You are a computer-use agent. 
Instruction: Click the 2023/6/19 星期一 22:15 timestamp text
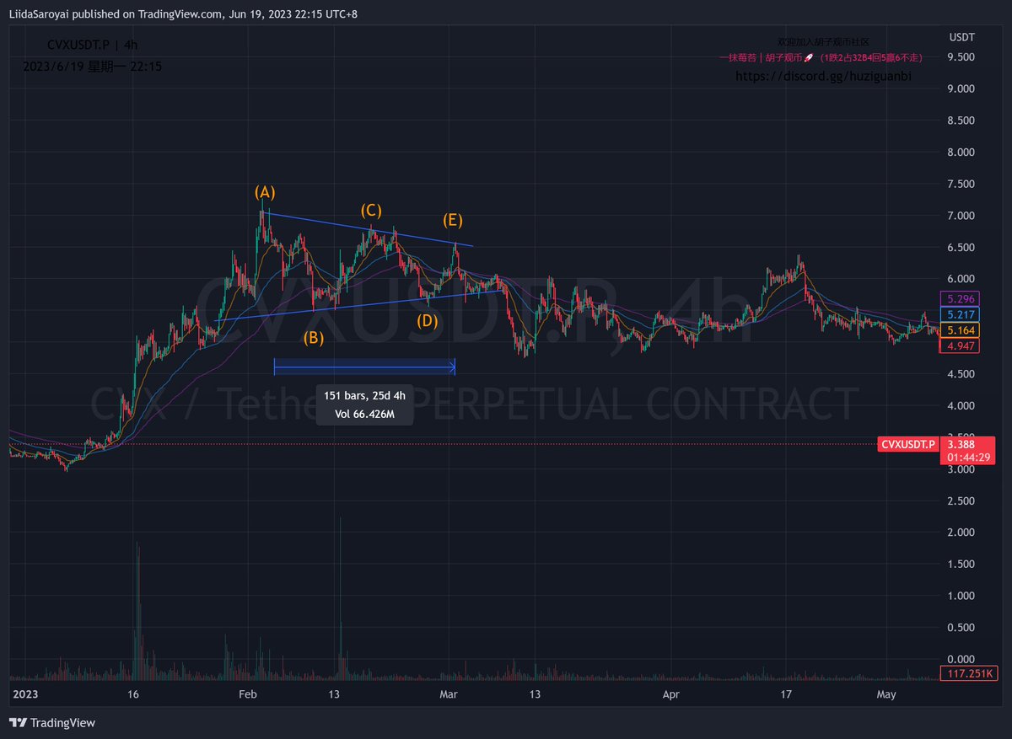[x=93, y=66]
